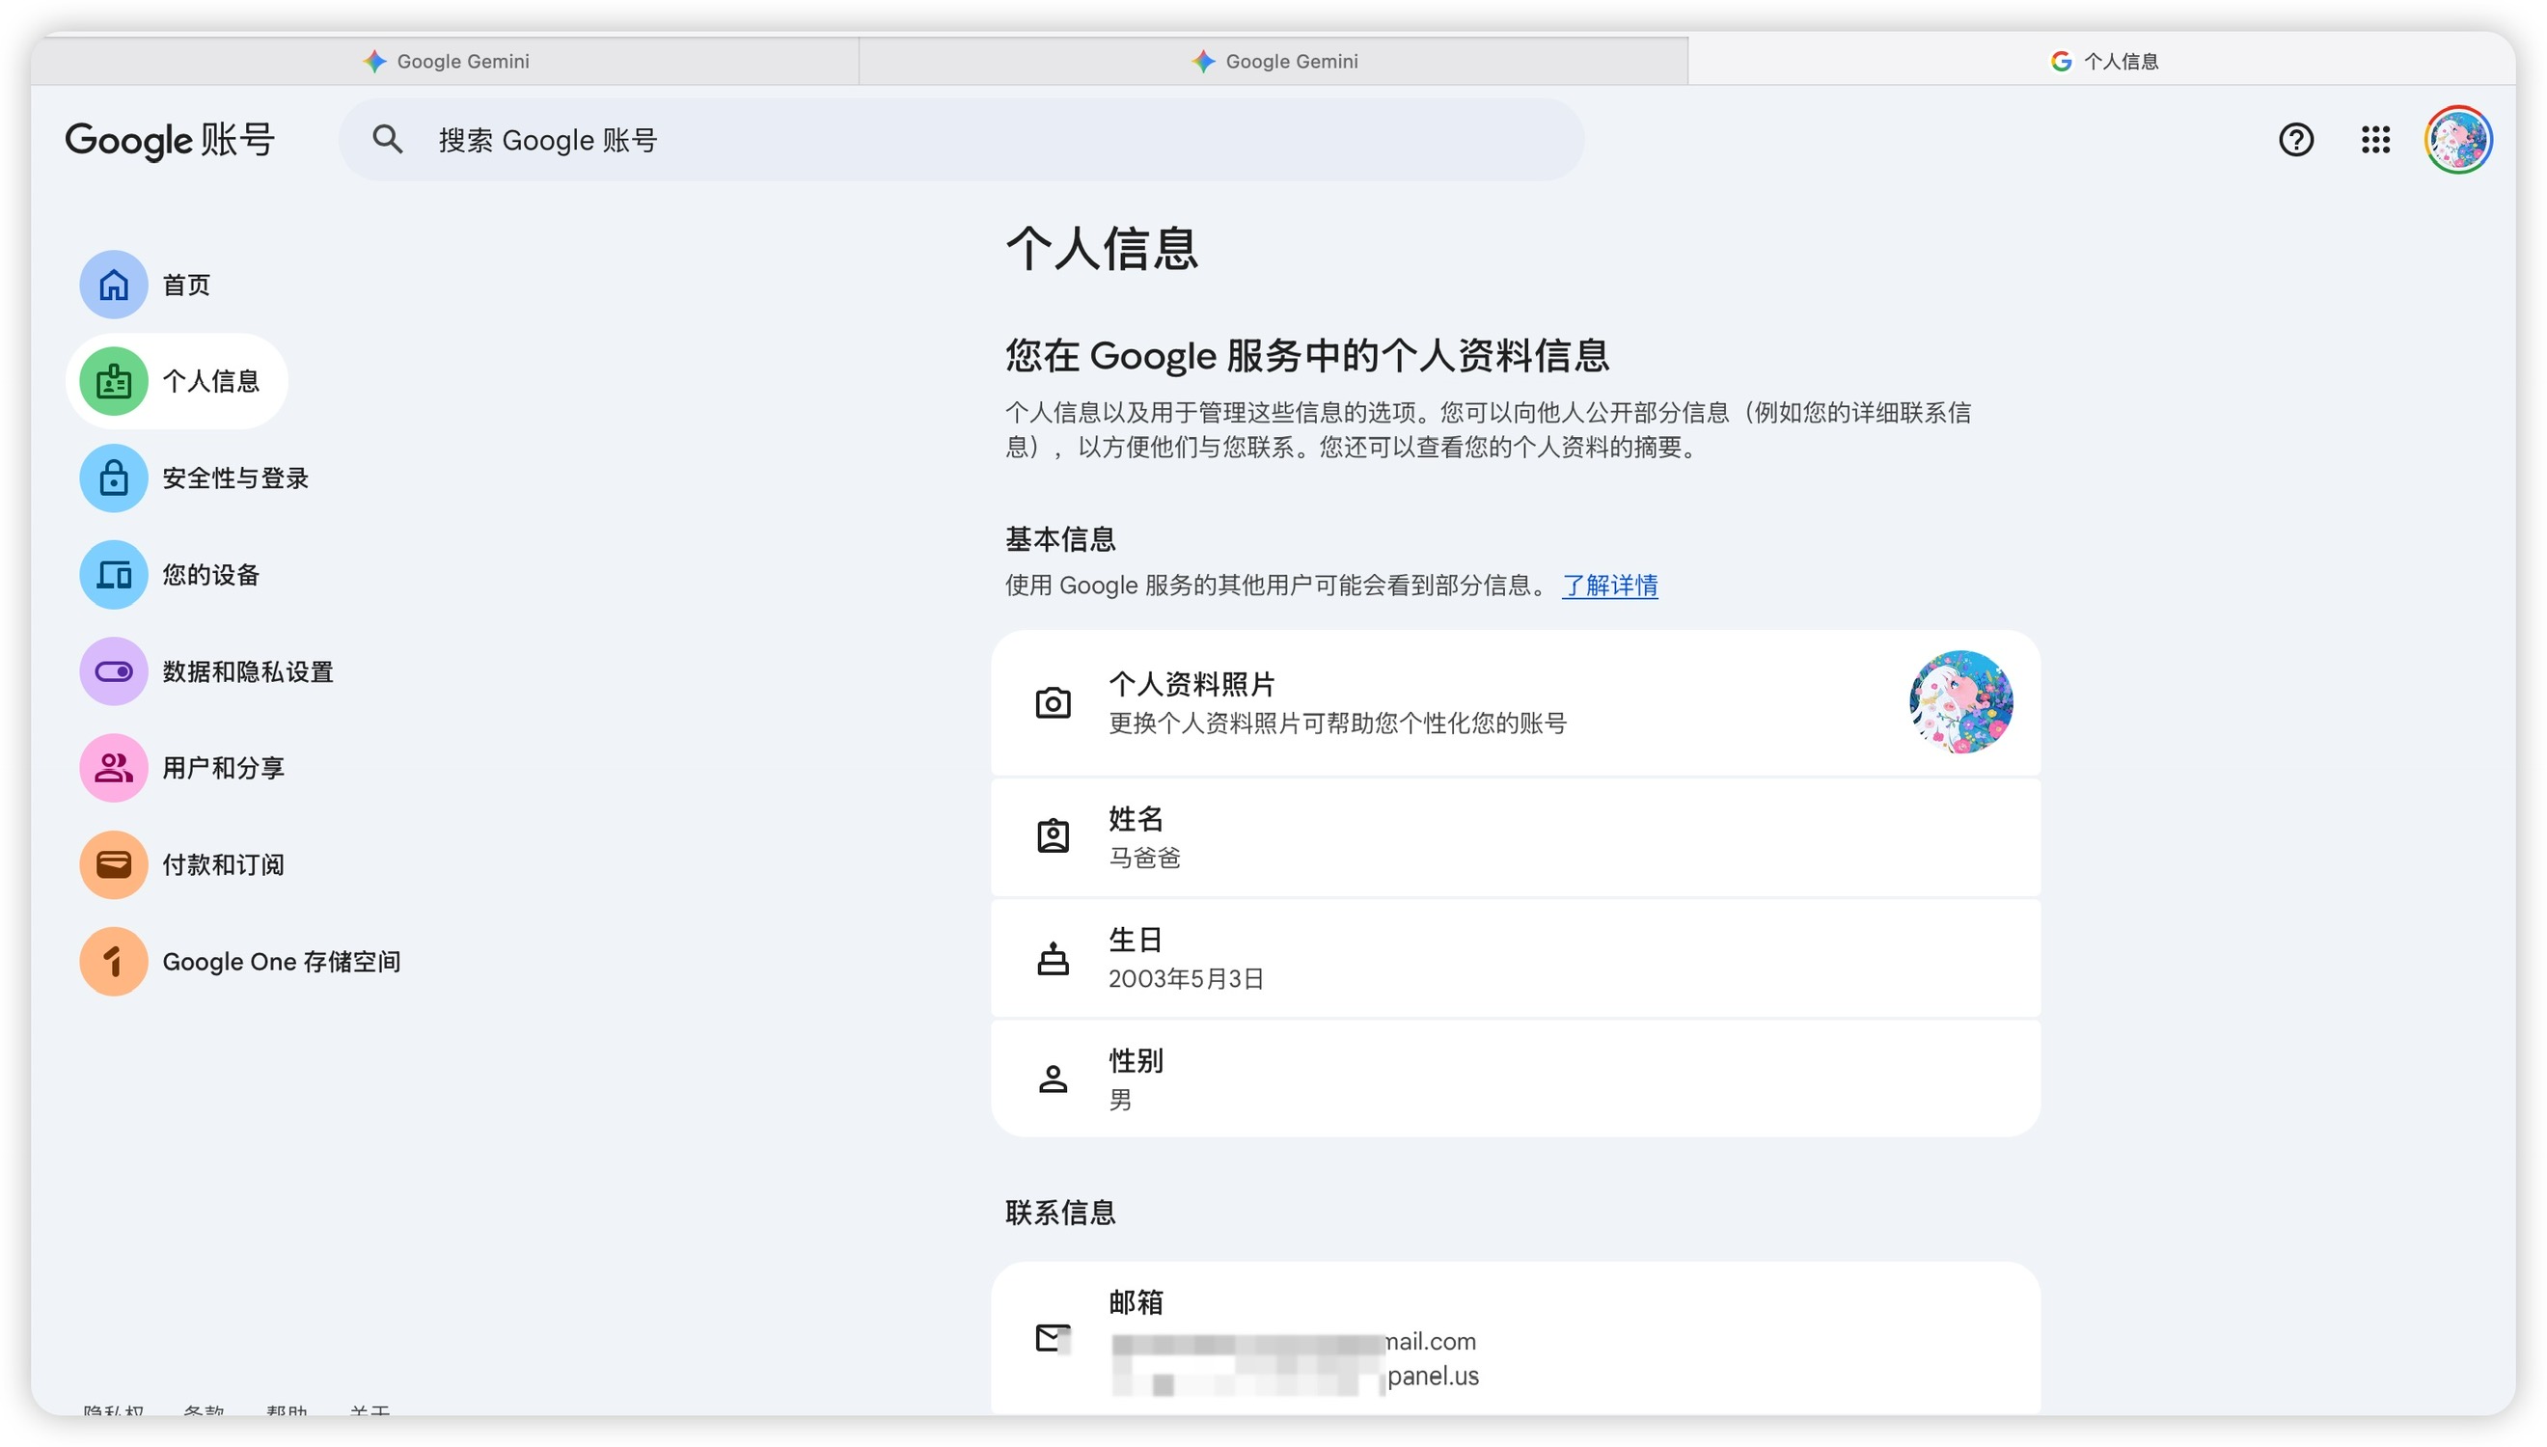Click the 用户和分享 people icon
The image size is (2547, 1447).
pos(113,768)
